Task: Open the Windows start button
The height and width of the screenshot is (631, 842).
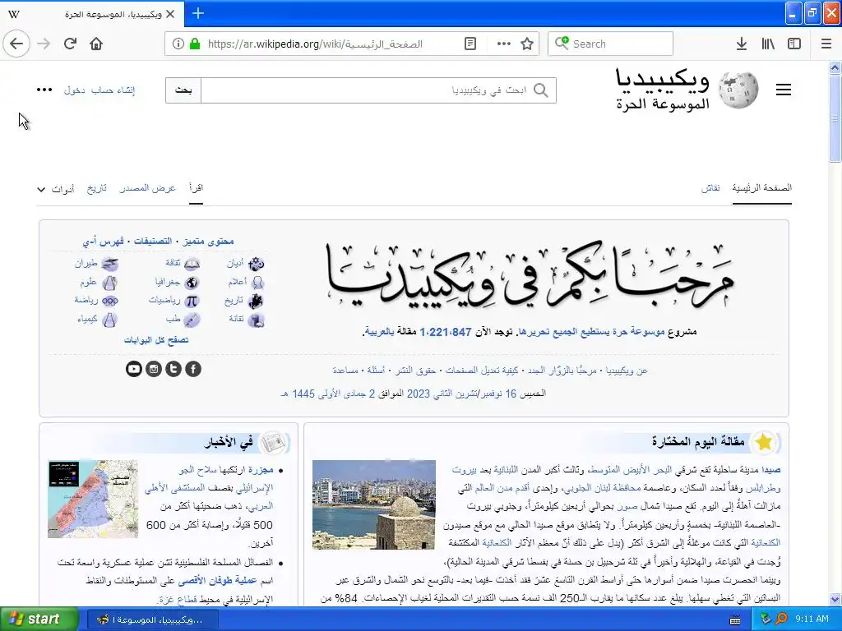Action: pos(39,619)
